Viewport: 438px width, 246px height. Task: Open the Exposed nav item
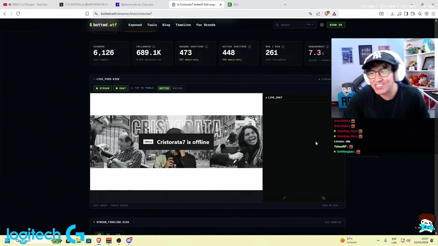tap(135, 25)
